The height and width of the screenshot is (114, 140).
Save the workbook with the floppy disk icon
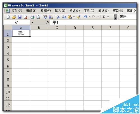point(20,17)
